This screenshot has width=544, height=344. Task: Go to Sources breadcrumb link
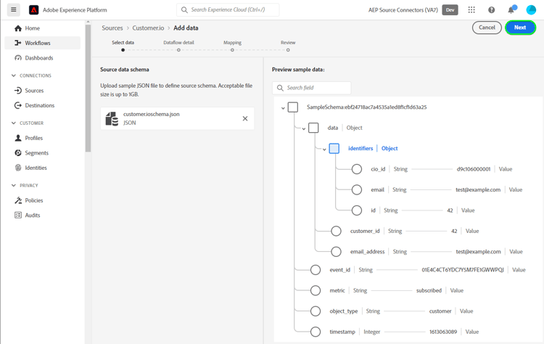[112, 28]
